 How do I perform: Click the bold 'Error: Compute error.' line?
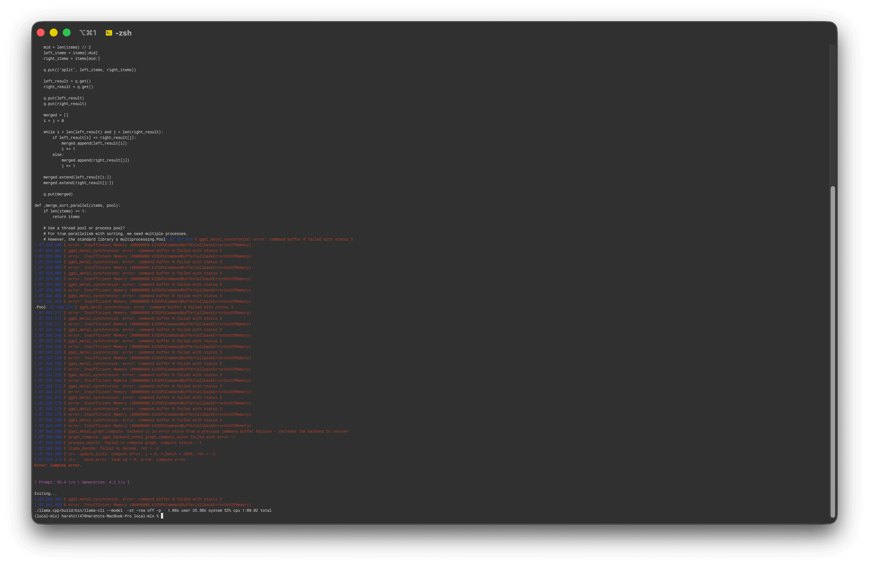[x=58, y=465]
